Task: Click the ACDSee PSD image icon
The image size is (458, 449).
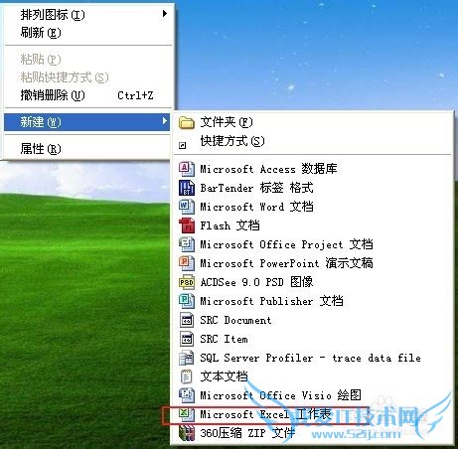Action: click(x=187, y=282)
